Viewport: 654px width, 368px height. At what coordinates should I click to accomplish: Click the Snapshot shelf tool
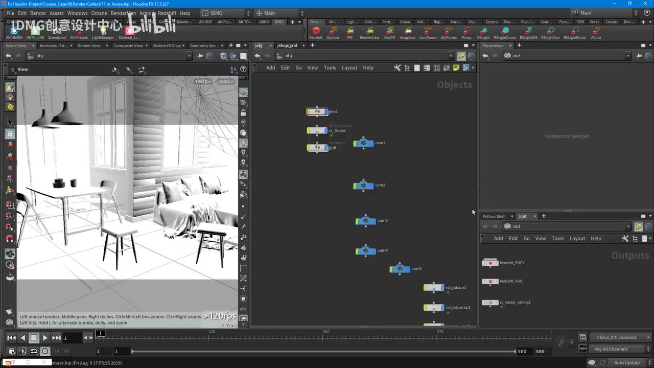click(x=407, y=32)
